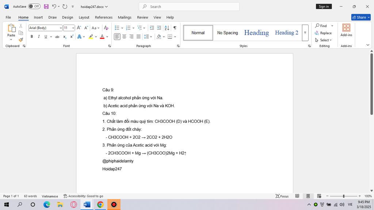
Task: Click the Replace button
Action: coord(323,33)
